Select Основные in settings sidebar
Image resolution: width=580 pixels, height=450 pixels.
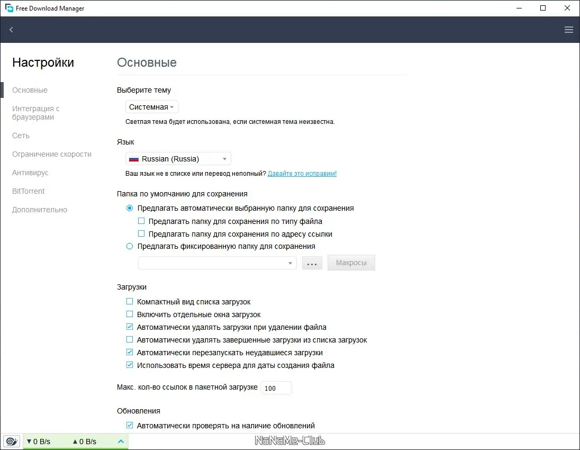tap(30, 90)
